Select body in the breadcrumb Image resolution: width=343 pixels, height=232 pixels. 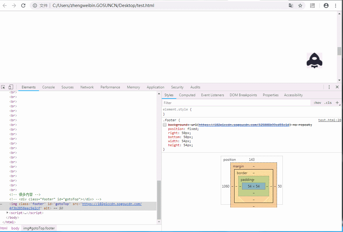15,228
